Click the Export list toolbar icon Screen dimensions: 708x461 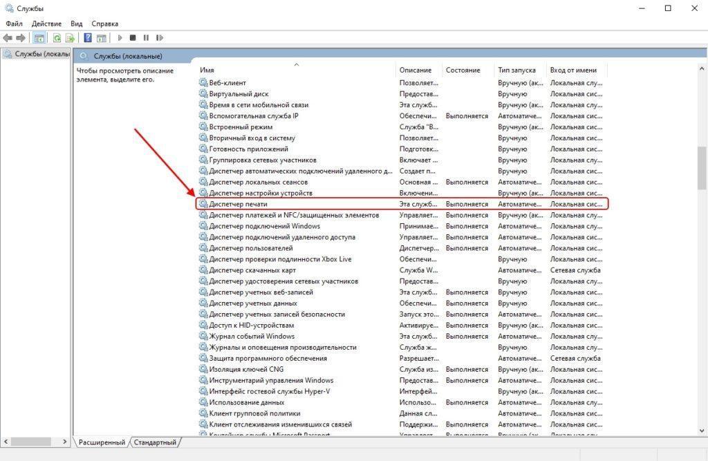[x=70, y=38]
